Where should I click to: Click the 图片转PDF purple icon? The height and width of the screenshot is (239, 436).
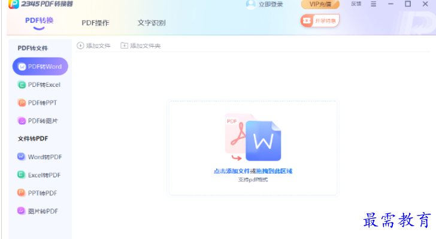(22, 211)
